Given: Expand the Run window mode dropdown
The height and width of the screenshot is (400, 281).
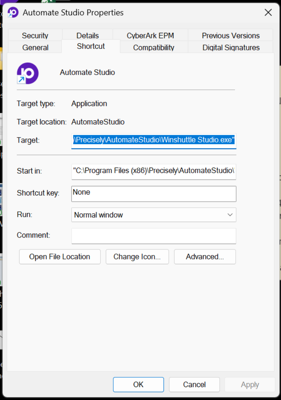Looking at the screenshot, I should [154, 215].
